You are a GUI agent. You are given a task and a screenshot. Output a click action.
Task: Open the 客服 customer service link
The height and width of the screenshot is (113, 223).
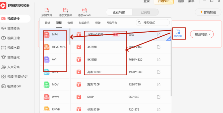[181, 1]
